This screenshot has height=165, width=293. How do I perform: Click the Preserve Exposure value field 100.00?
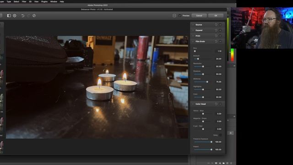pyautogui.click(x=218, y=142)
